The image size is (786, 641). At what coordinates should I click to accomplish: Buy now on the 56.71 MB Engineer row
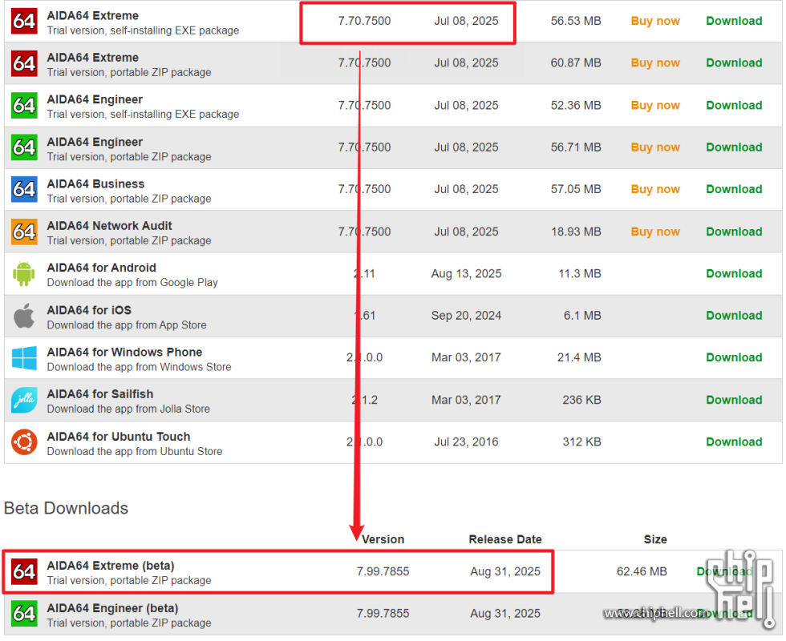coord(655,147)
